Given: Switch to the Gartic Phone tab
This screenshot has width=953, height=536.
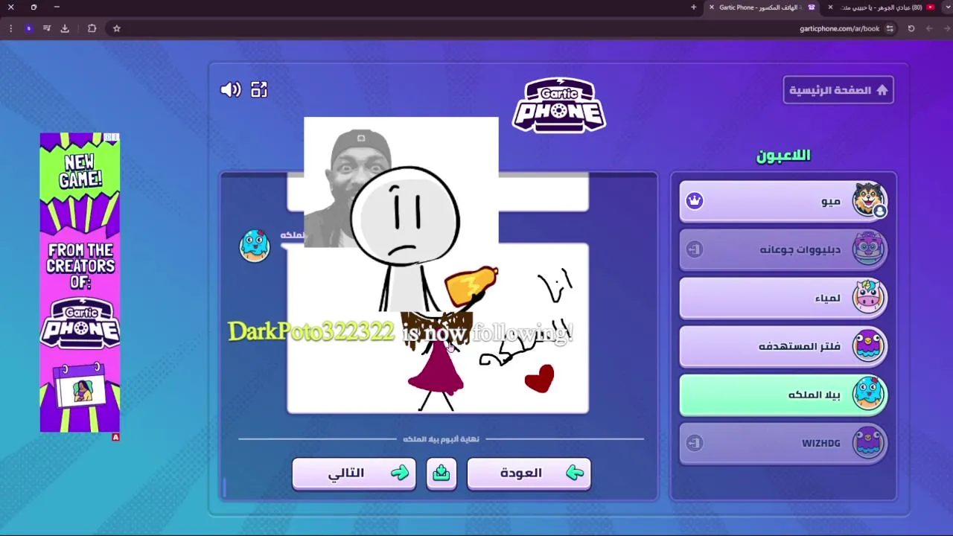Looking at the screenshot, I should (x=763, y=7).
